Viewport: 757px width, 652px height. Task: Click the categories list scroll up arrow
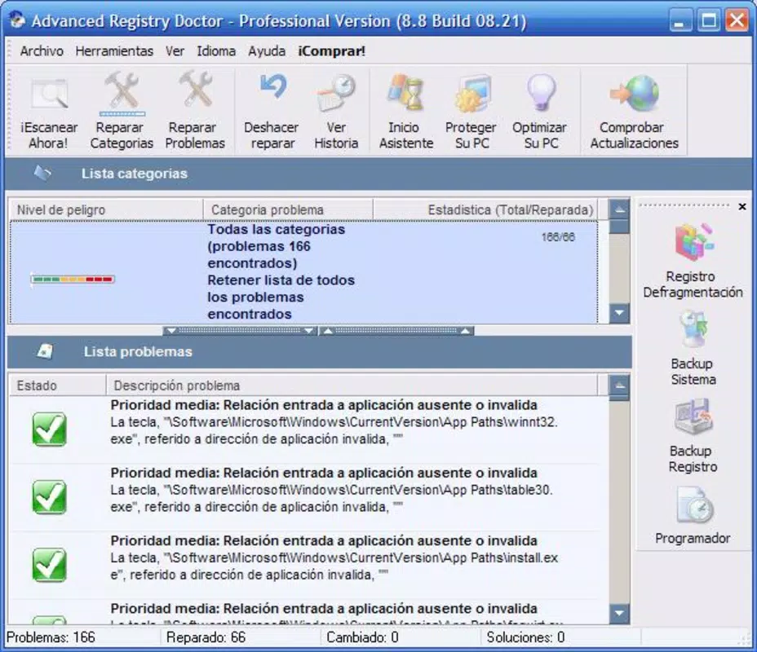(x=619, y=209)
